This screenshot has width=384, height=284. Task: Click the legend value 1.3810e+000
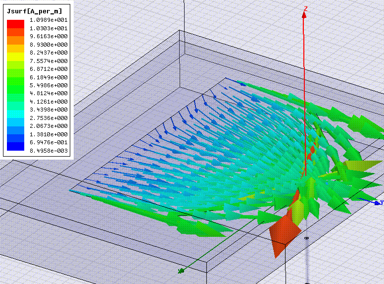48,134
